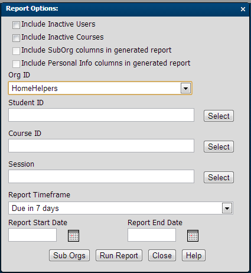Click the Report Start Date input field
This screenshot has width=251, height=273.
[x=32, y=235]
